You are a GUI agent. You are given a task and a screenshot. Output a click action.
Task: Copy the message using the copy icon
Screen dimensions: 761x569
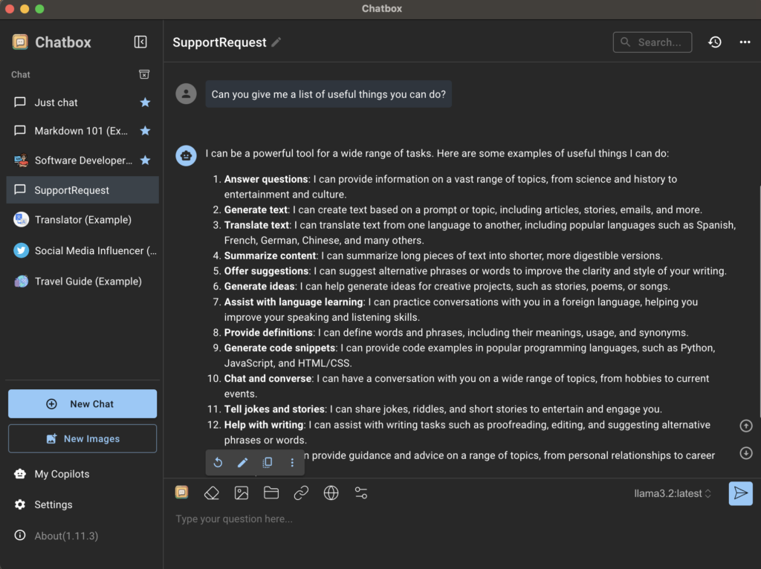(x=268, y=463)
